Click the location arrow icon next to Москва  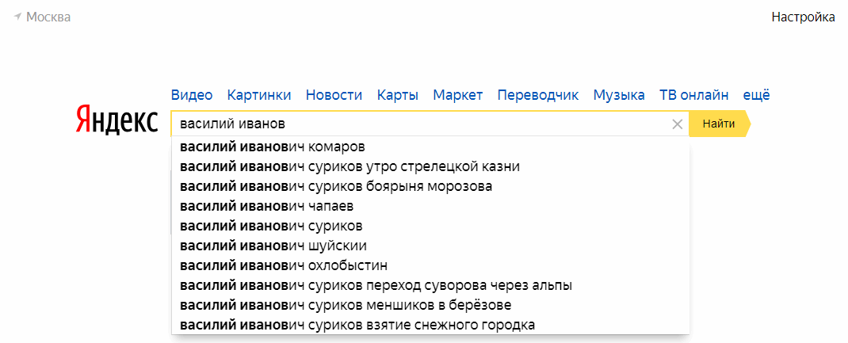click(17, 17)
